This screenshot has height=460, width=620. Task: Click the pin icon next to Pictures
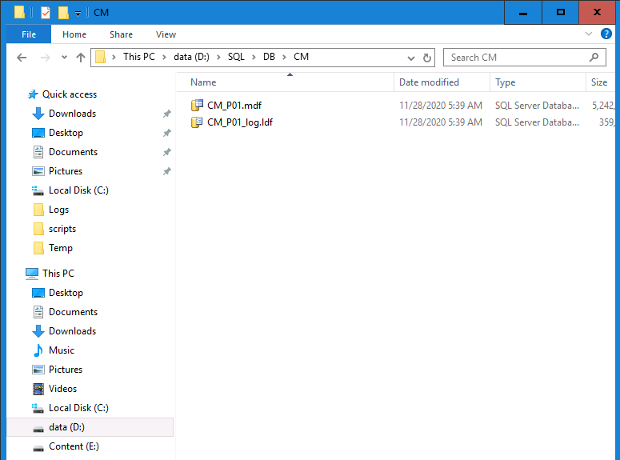pyautogui.click(x=167, y=171)
